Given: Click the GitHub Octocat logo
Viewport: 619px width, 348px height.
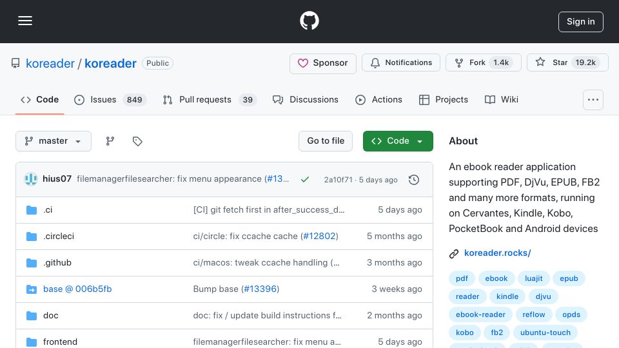Looking at the screenshot, I should (309, 21).
